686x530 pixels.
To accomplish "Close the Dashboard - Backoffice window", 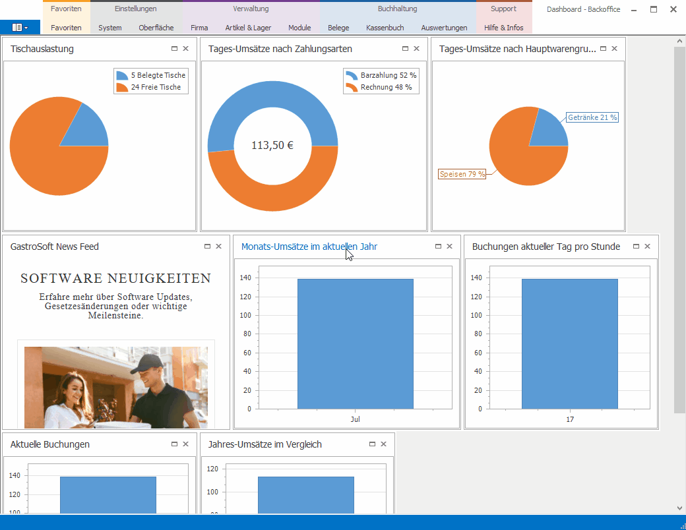I will click(673, 10).
